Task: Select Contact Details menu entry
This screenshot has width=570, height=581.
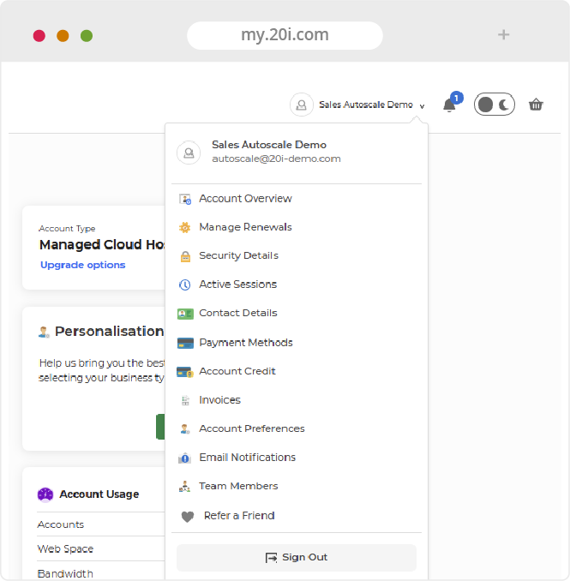Action: click(237, 314)
